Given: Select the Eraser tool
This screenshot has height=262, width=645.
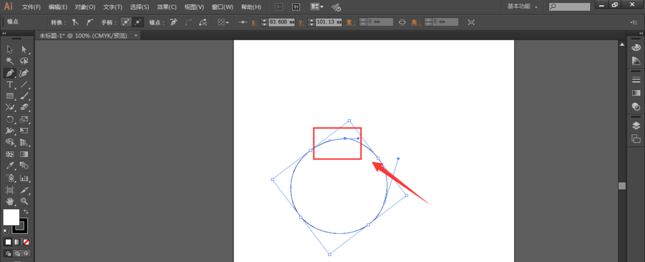Looking at the screenshot, I should click(x=25, y=108).
